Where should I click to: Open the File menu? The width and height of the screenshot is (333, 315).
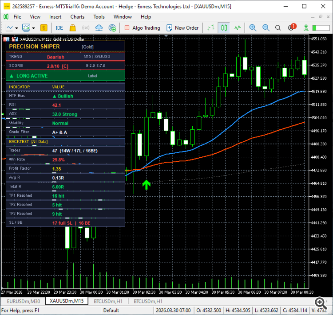click(x=17, y=17)
